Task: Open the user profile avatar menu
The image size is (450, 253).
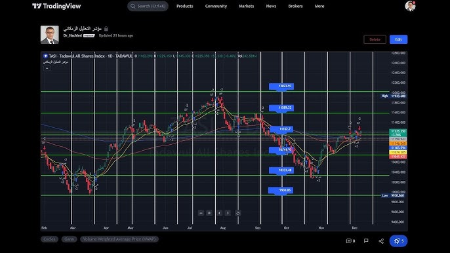Action: pyautogui.click(x=411, y=6)
